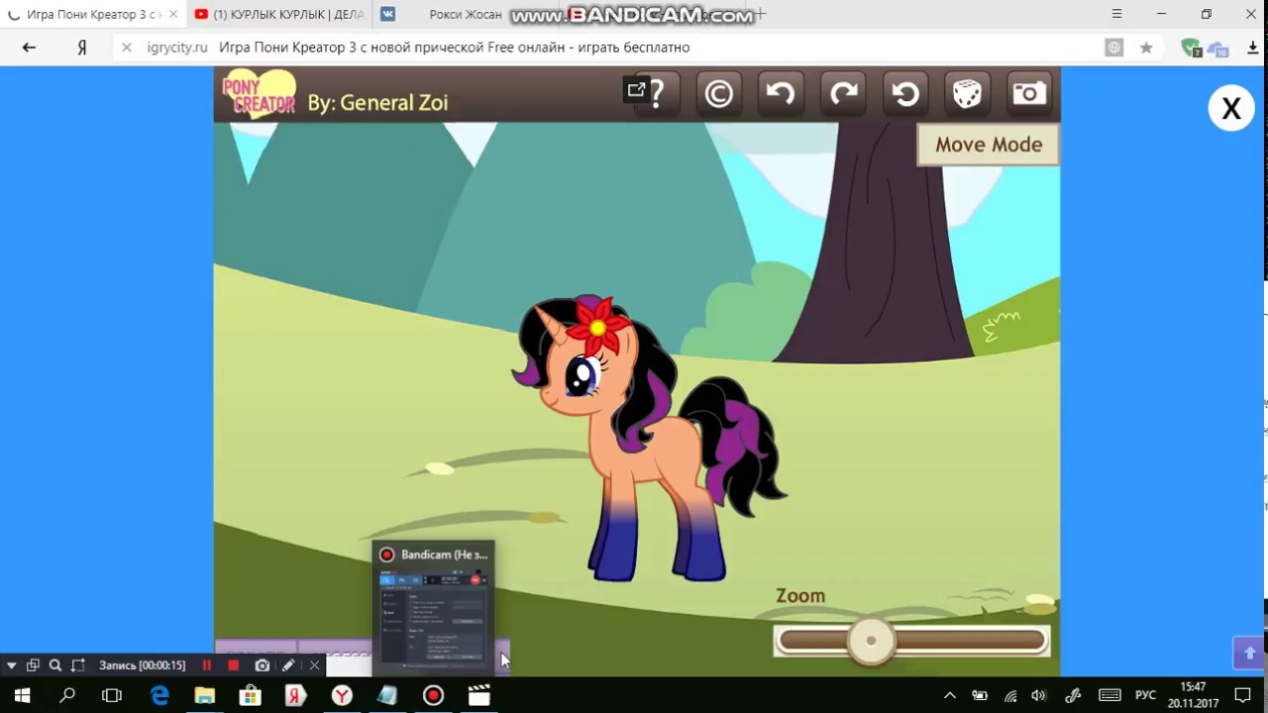Open the Yandex home page button
The width and height of the screenshot is (1268, 713).
(x=82, y=48)
